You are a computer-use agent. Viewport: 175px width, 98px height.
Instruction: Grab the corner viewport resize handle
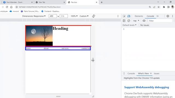click(x=93, y=96)
